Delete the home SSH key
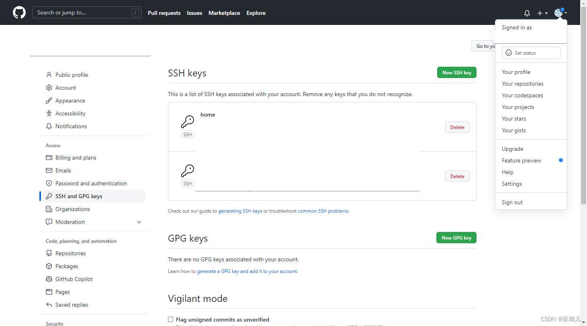 [457, 127]
